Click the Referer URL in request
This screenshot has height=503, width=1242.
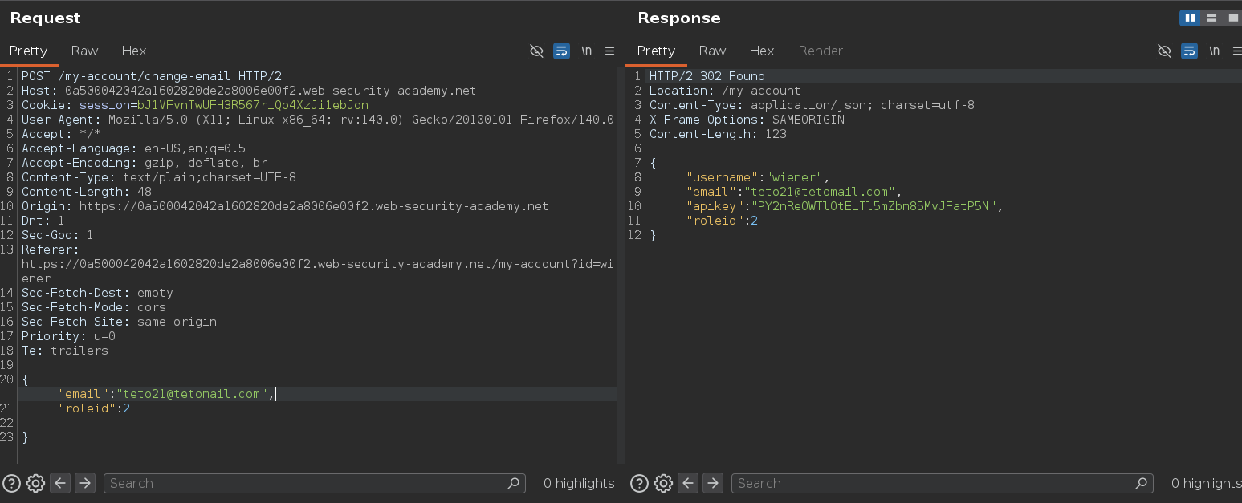(318, 271)
